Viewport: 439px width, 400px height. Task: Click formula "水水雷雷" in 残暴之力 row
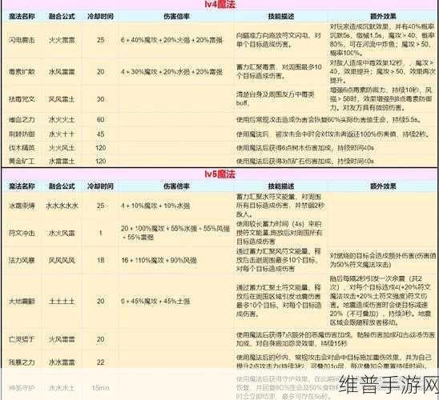[62, 362]
